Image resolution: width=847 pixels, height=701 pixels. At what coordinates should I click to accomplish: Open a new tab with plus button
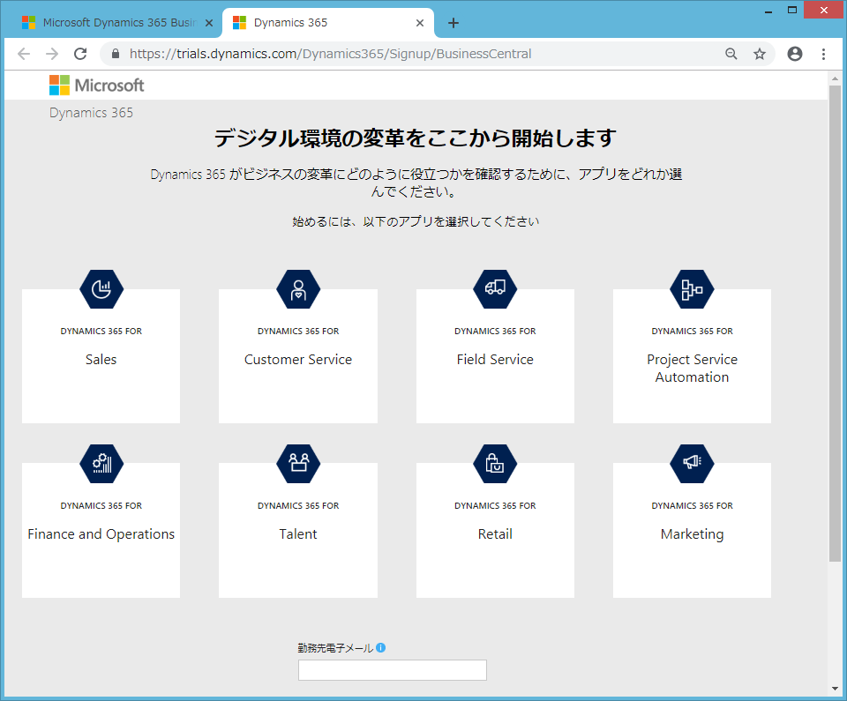(x=453, y=23)
